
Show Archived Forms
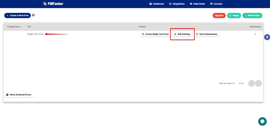pyautogui.click(x=19, y=95)
